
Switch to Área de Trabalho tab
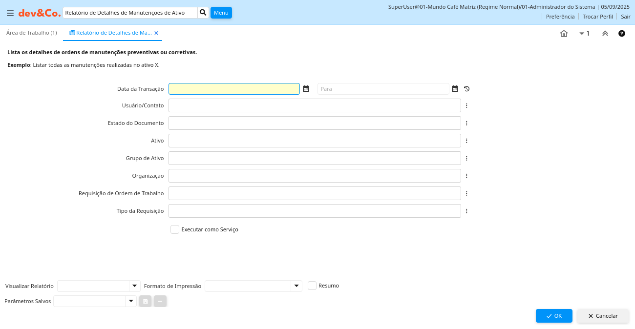tap(31, 33)
